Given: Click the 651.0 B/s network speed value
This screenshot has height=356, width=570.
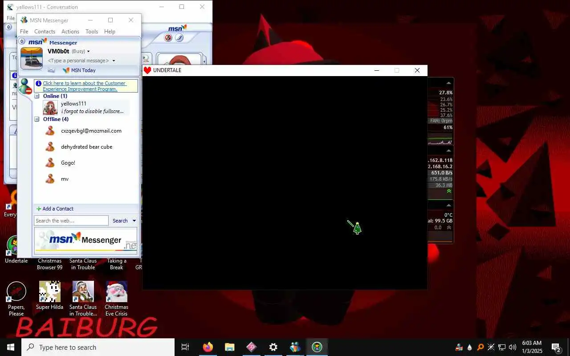Looking at the screenshot, I should coord(442,173).
